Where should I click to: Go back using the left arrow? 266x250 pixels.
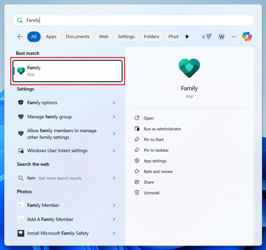20,37
